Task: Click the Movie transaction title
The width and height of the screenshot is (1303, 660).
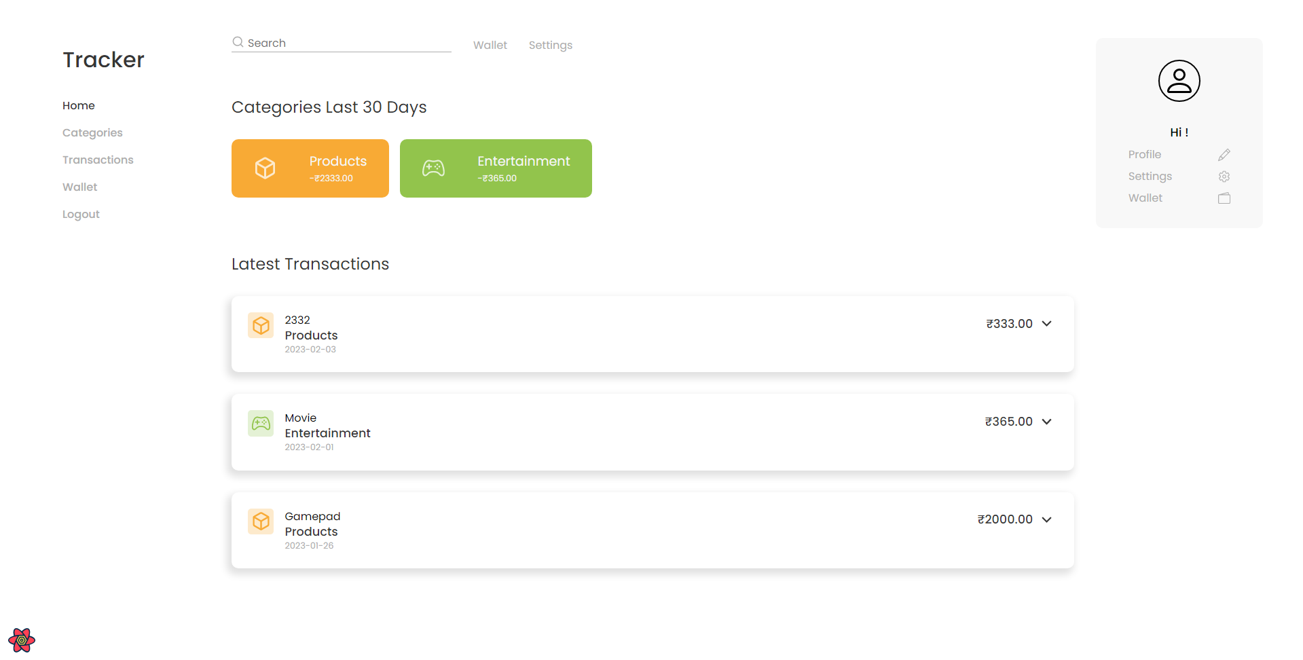Action: pos(301,418)
